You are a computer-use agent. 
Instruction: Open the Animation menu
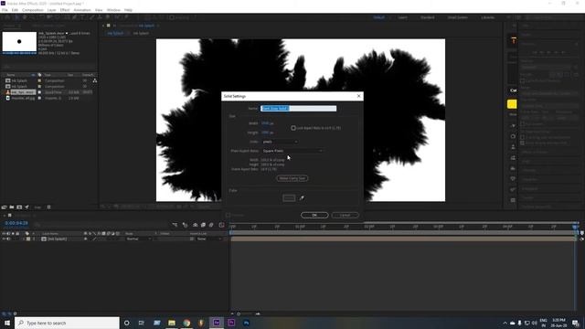click(82, 10)
